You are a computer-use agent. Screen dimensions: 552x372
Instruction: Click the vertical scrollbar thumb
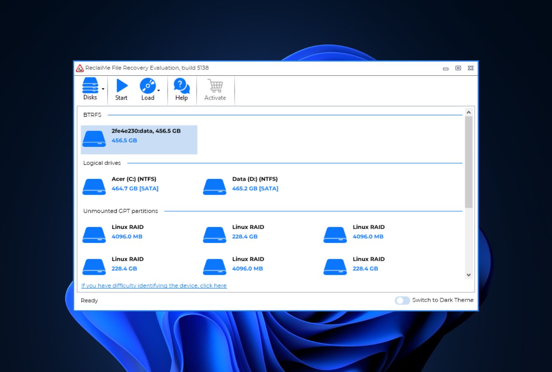click(469, 162)
